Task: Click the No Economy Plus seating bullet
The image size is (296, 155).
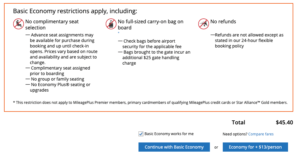Action: tap(60, 87)
